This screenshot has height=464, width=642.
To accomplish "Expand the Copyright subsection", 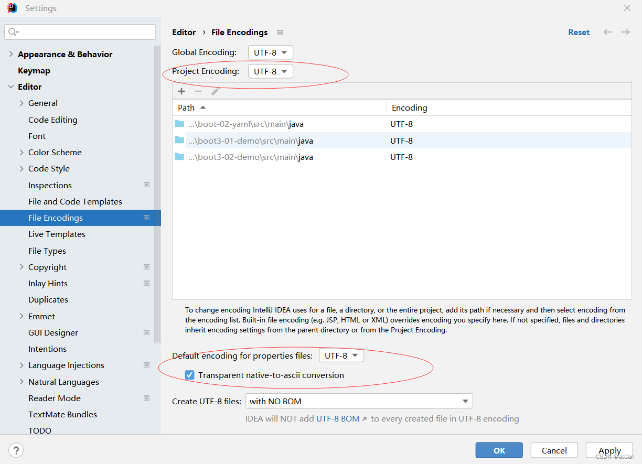I will [x=22, y=267].
